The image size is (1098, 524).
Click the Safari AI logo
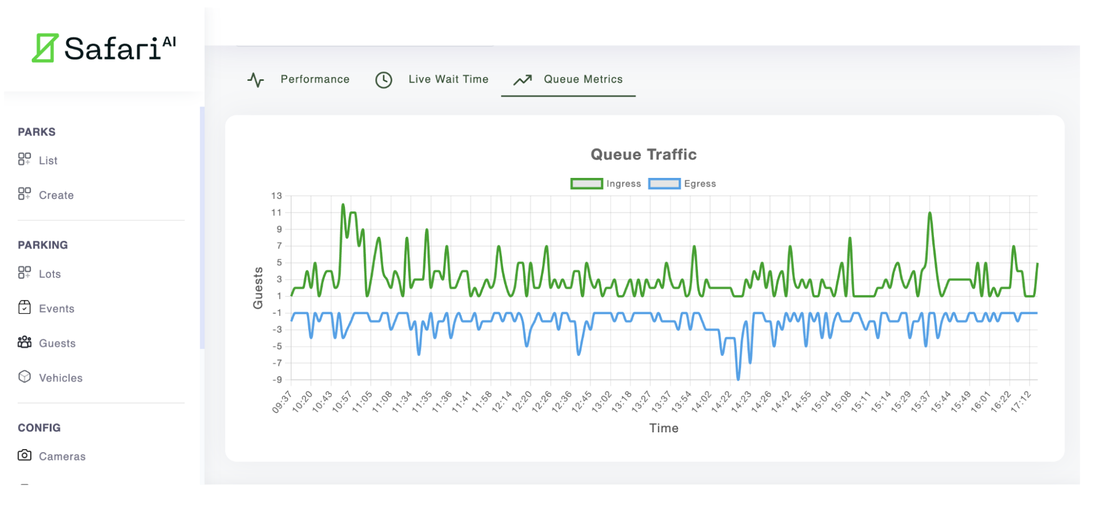click(x=104, y=49)
